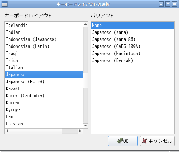Viewport: 179px width, 152px height.
Task: Pick the Japanese (Dvorak) variant
Action: (x=133, y=61)
